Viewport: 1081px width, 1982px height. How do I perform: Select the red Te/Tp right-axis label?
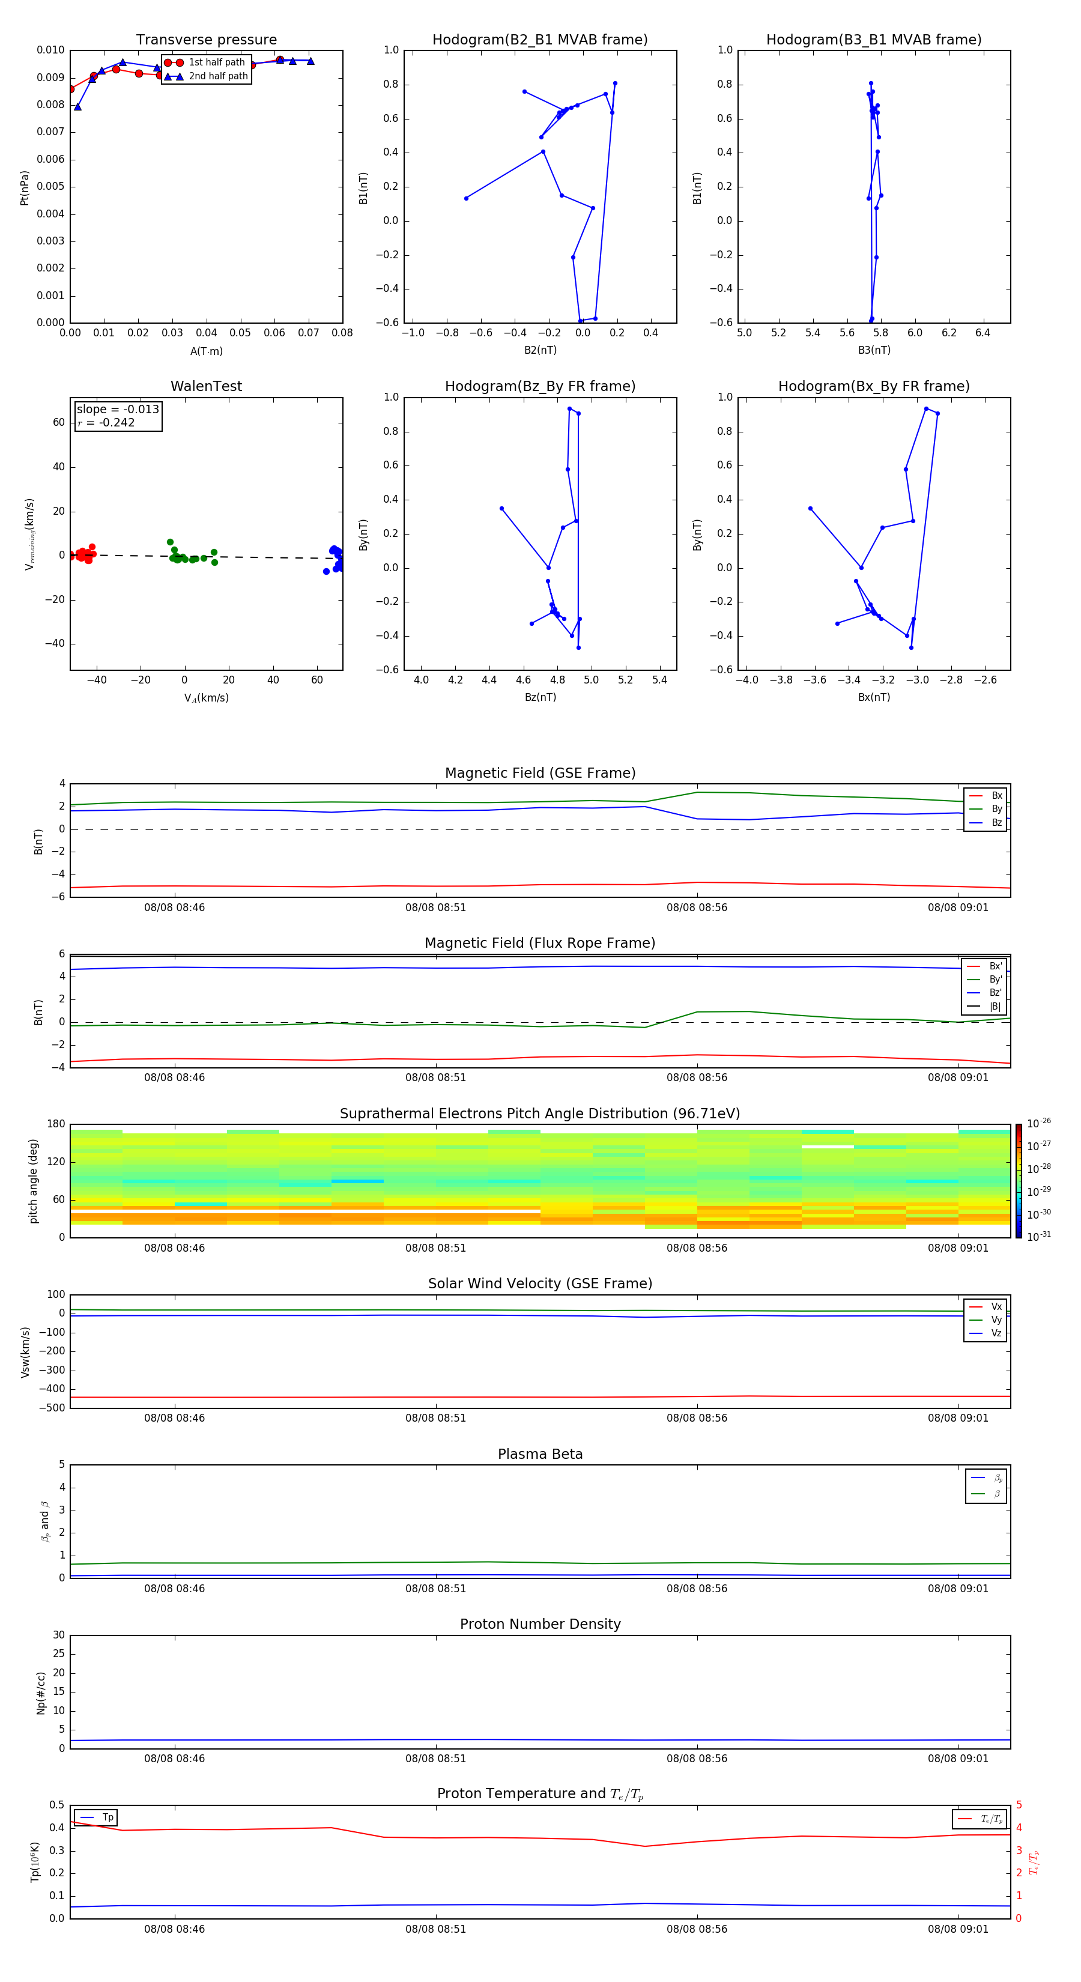1034,1862
